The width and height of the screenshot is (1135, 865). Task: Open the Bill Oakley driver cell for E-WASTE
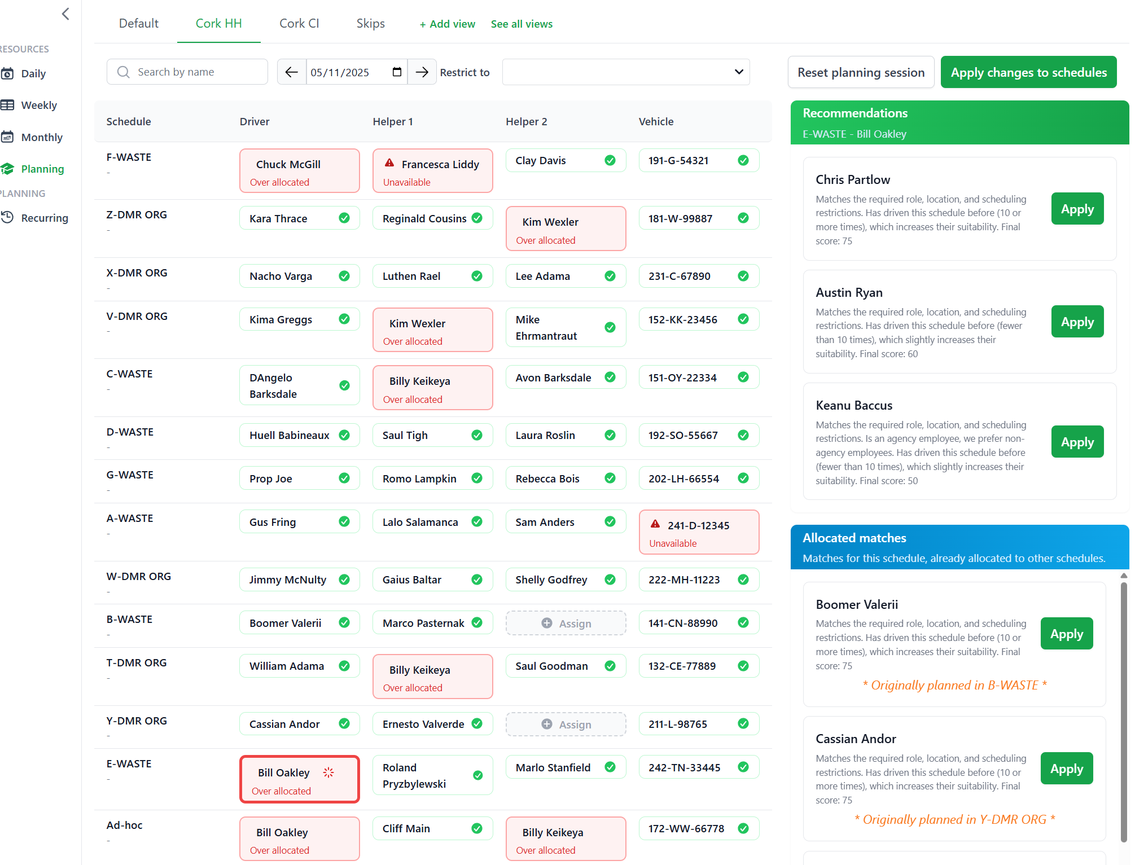[x=299, y=779]
